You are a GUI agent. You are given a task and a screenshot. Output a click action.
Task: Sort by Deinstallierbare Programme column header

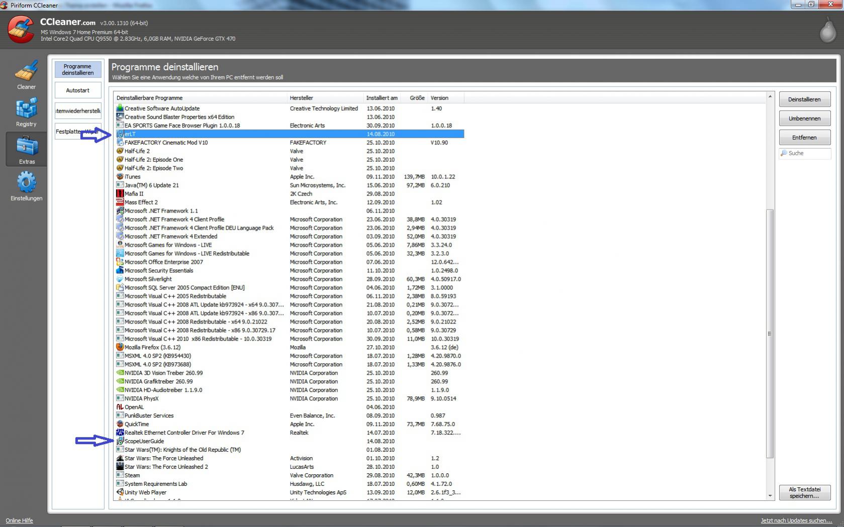[x=201, y=98]
